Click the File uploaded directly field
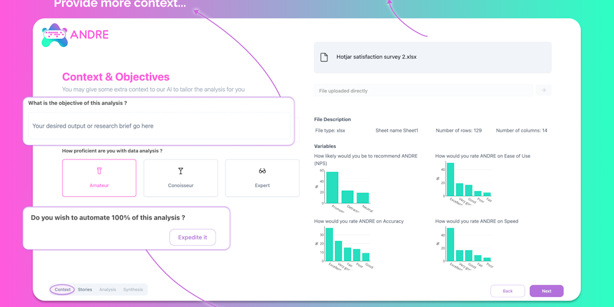 (x=423, y=91)
